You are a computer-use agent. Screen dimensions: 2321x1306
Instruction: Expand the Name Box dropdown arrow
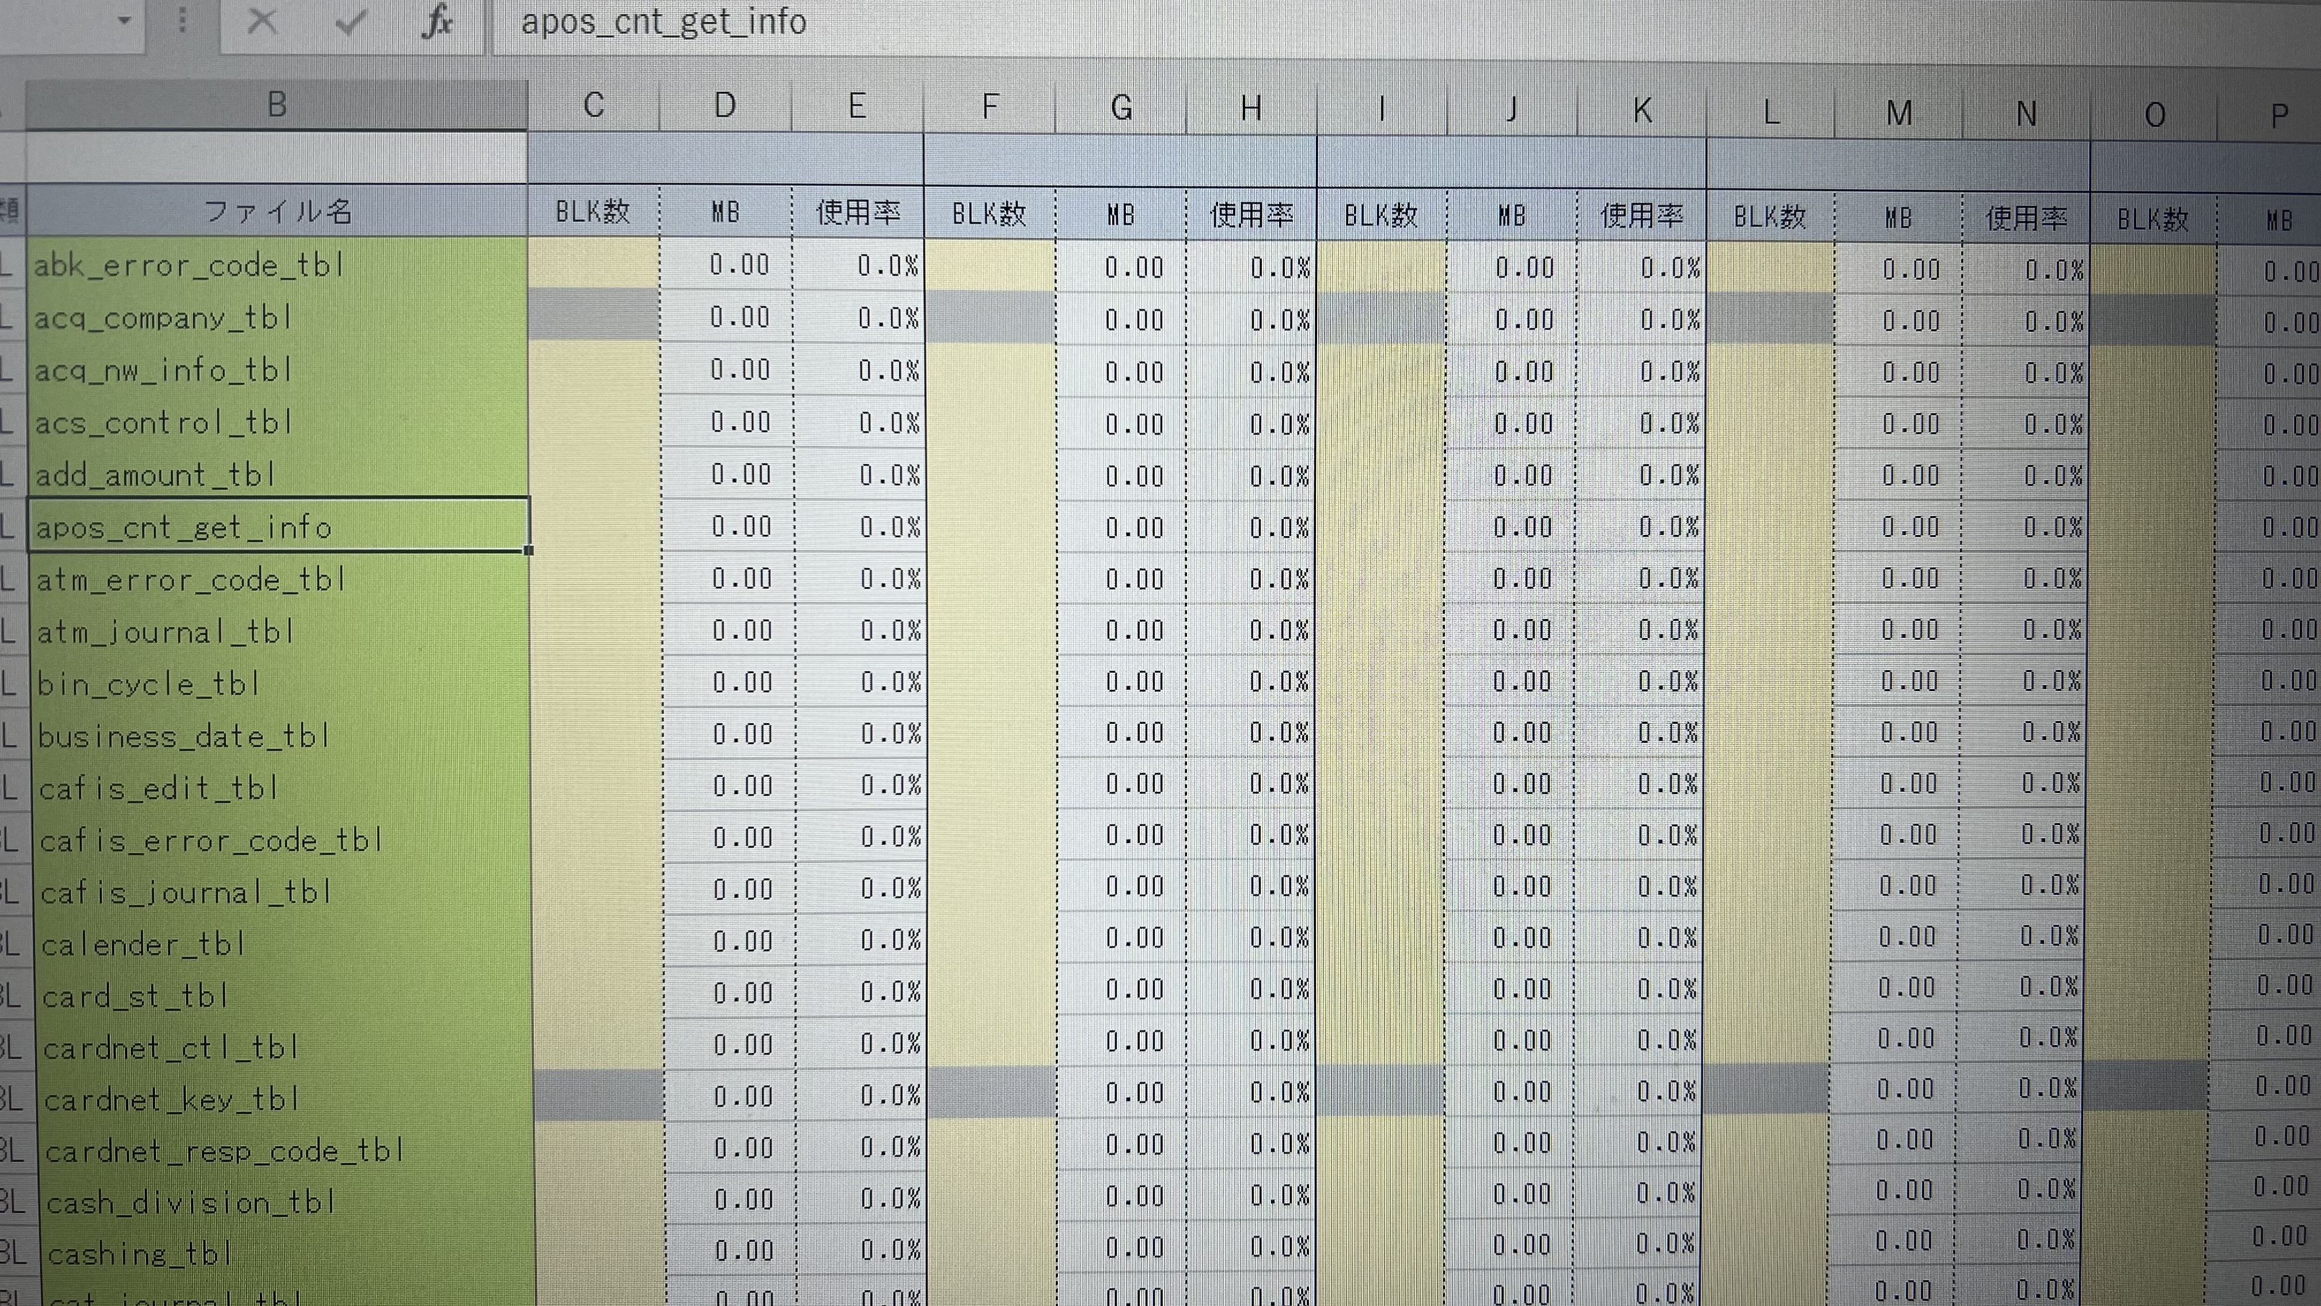tap(124, 20)
